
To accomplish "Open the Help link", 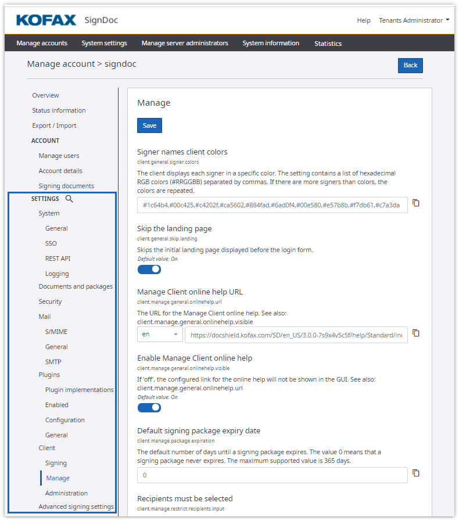I will [364, 20].
